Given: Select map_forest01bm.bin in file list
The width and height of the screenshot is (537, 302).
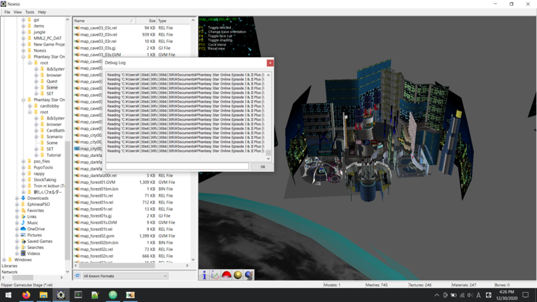Looking at the screenshot, I should point(99,189).
